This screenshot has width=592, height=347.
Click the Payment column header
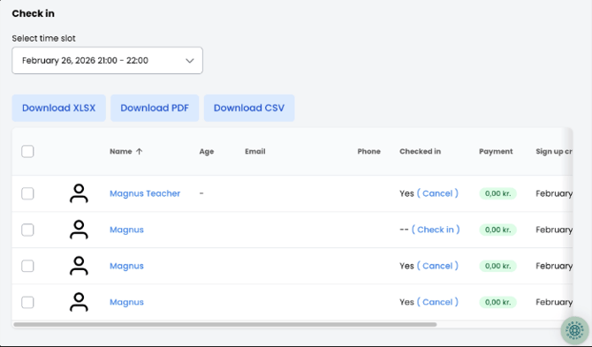pos(496,151)
